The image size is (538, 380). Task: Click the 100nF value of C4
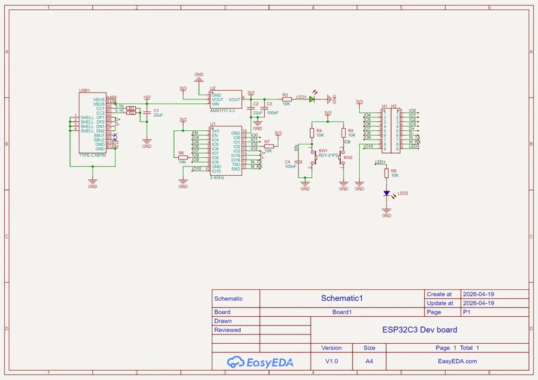pos(291,167)
